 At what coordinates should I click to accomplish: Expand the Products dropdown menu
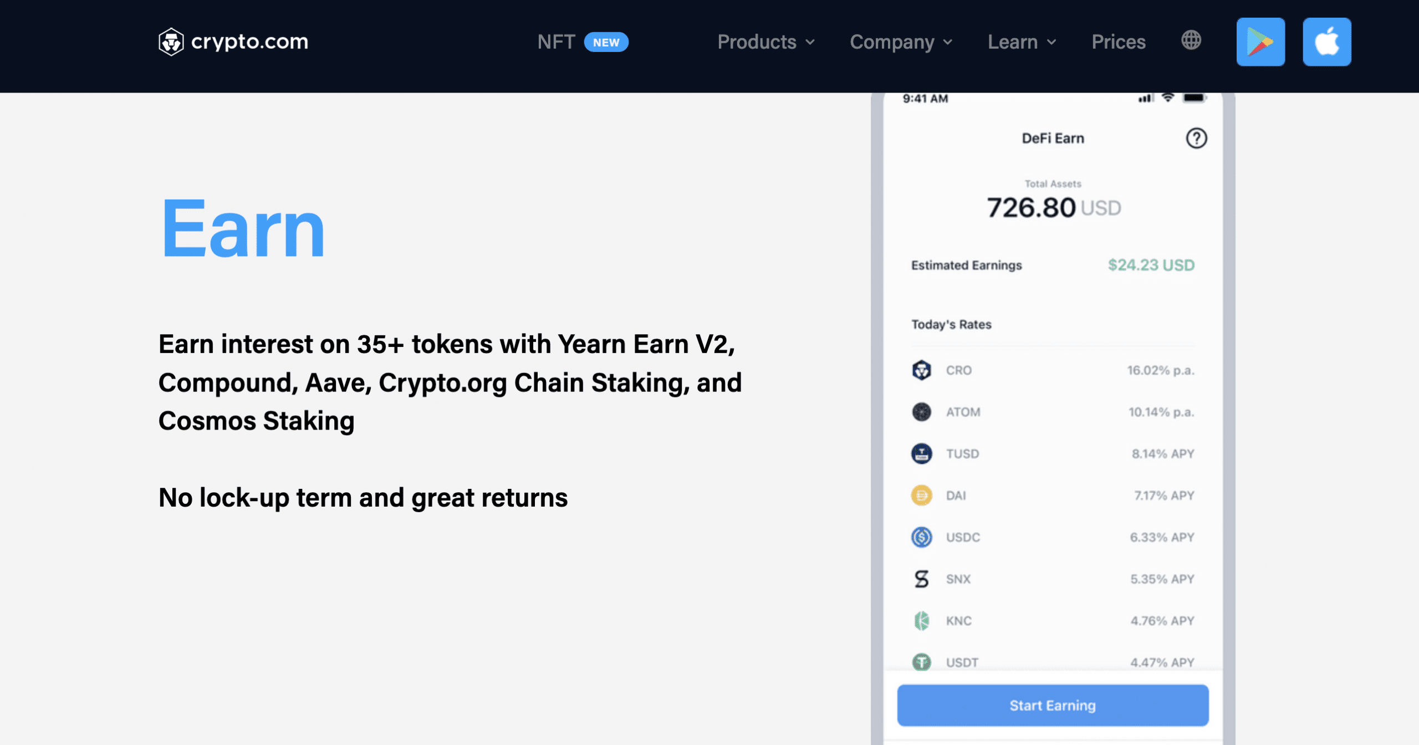point(766,42)
